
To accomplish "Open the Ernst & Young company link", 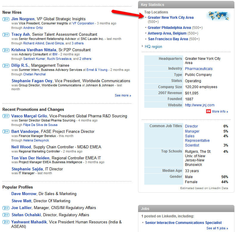I will point(97,70).
